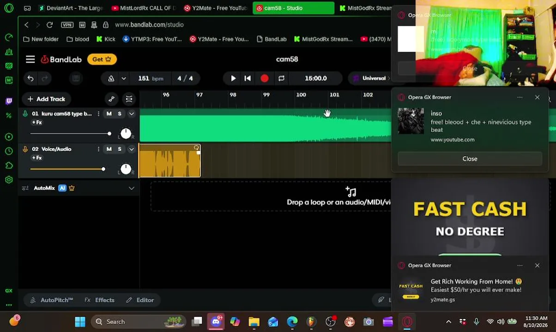Open Twitch in the Opera GX sidebar

click(x=9, y=101)
